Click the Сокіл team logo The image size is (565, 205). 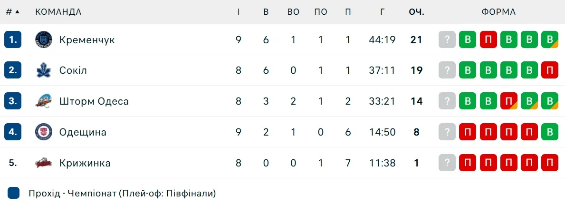click(x=44, y=70)
